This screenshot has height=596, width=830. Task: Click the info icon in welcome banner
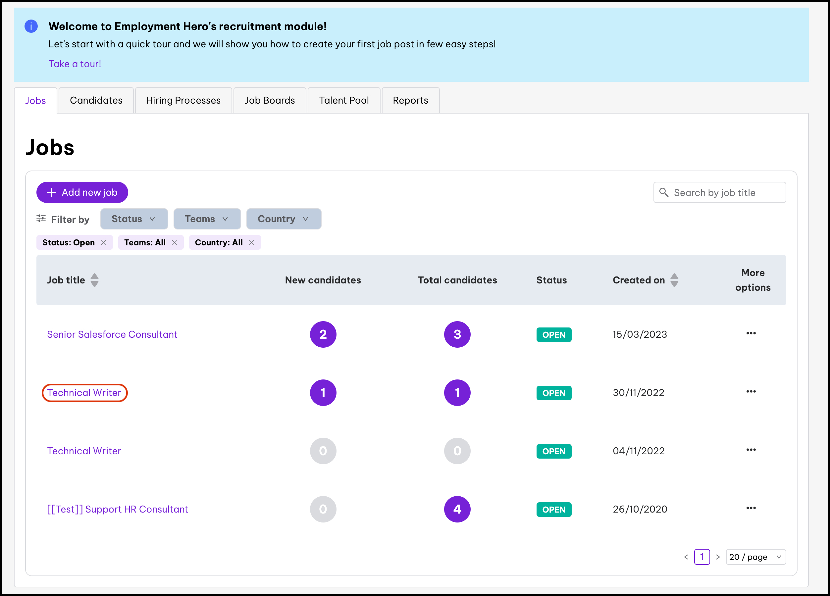coord(31,26)
